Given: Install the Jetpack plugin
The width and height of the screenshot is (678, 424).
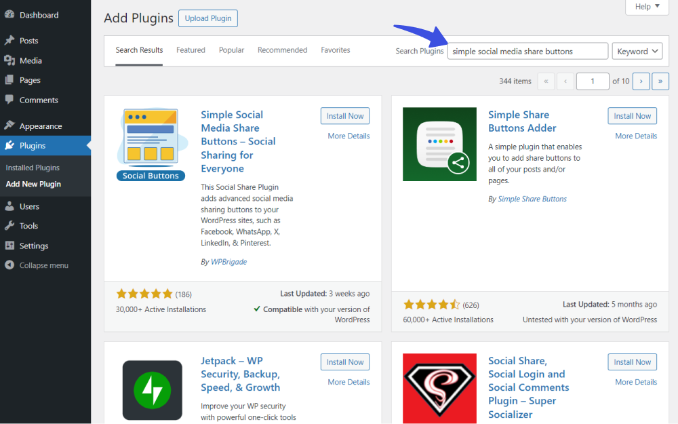Looking at the screenshot, I should click(x=345, y=362).
